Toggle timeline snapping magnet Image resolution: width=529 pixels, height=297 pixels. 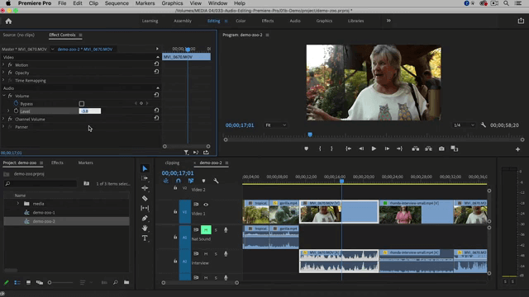[x=179, y=181]
